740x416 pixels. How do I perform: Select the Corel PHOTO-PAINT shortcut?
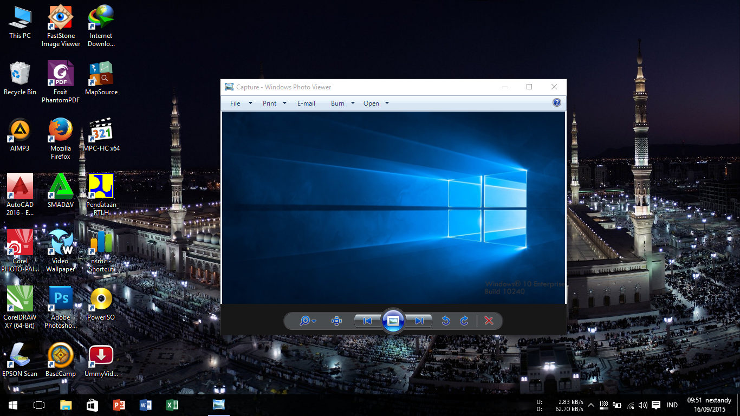click(20, 251)
